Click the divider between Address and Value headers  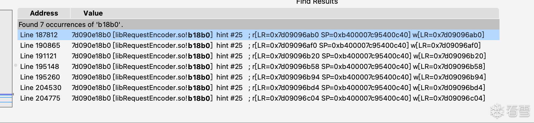pyautogui.click(x=70, y=13)
